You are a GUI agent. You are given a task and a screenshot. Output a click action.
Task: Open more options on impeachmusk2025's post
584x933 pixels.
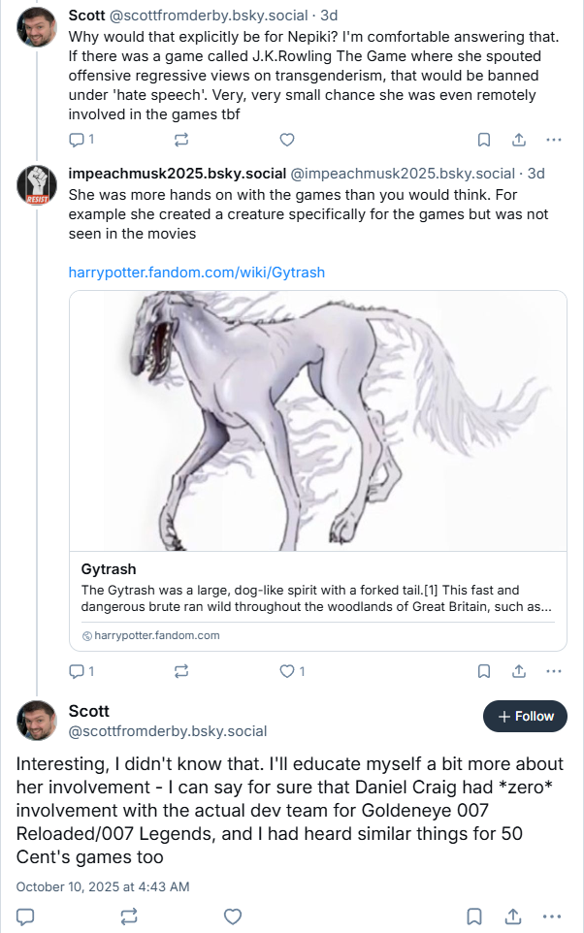tap(554, 671)
